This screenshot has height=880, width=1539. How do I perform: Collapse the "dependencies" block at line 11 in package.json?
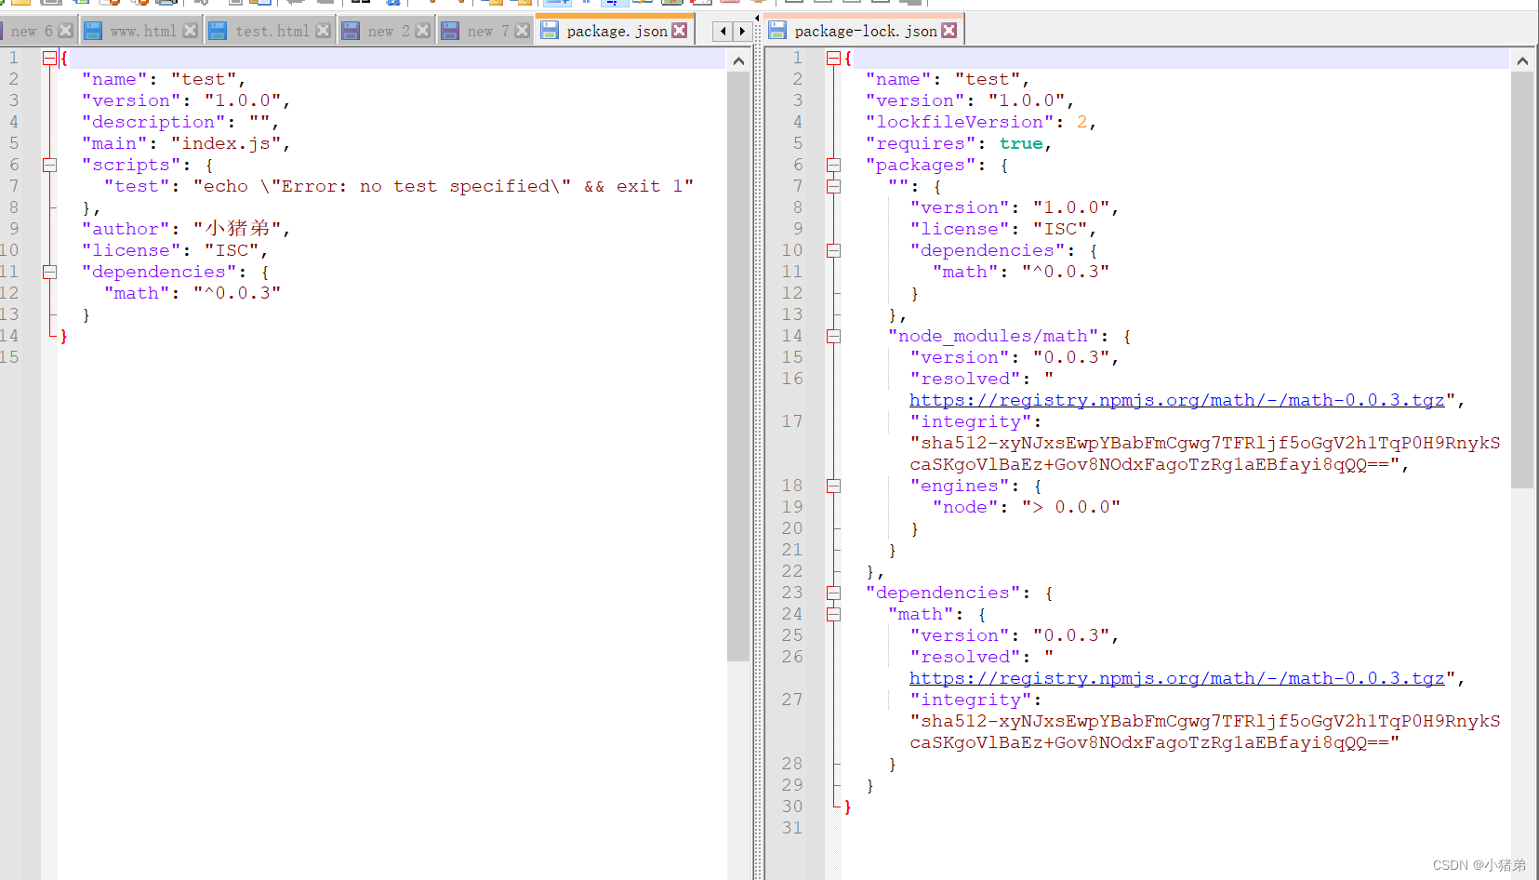coord(49,272)
